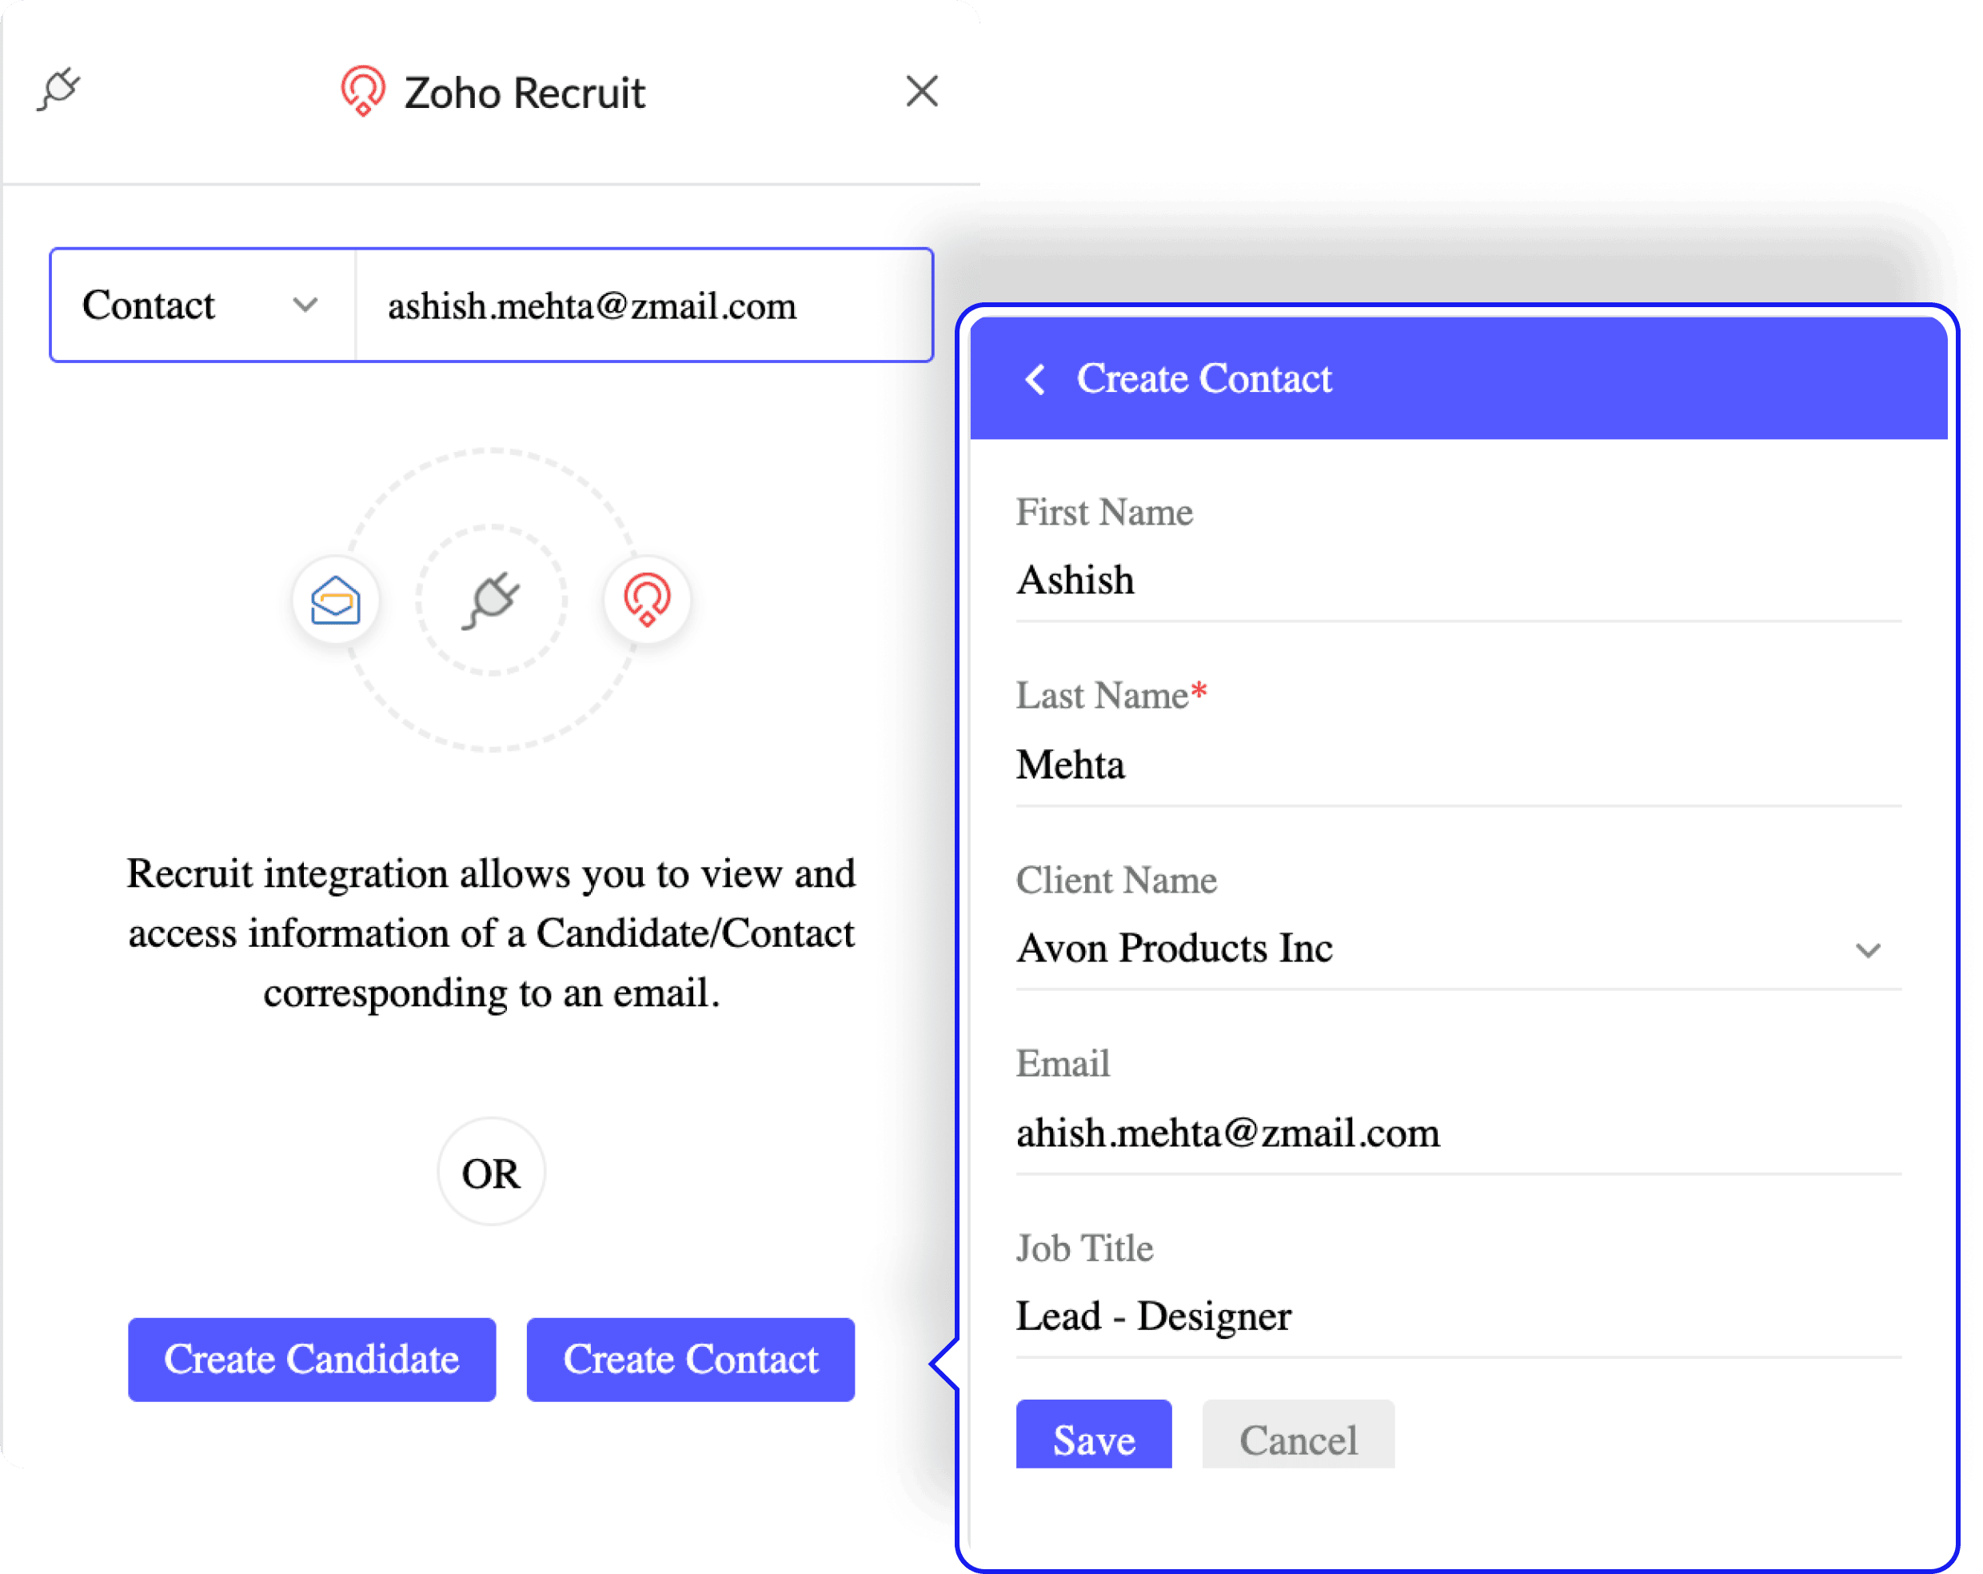Click the plug integrations icon in header

pos(59,90)
